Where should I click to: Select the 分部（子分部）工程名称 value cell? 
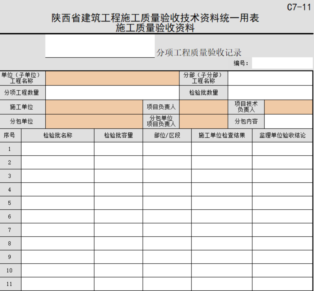pos(270,78)
